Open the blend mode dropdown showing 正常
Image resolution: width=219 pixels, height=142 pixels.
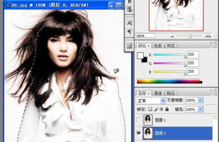click(x=151, y=100)
